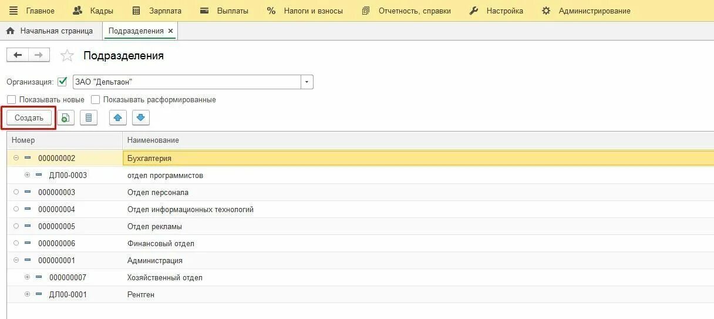Open the Настройка wrench menu
714x319 pixels.
pyautogui.click(x=496, y=11)
